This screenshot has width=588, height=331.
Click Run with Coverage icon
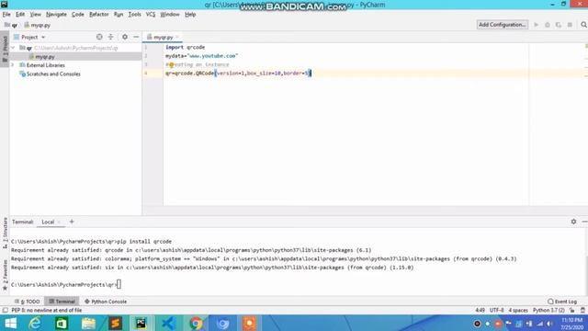click(x=559, y=25)
